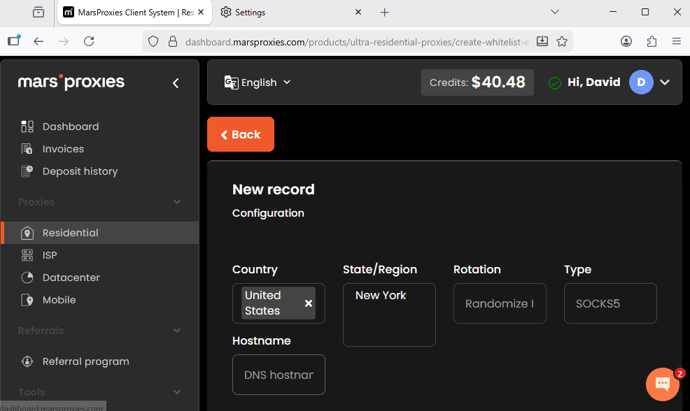690x411 pixels.
Task: Open the Firefox application menu
Action: [677, 41]
